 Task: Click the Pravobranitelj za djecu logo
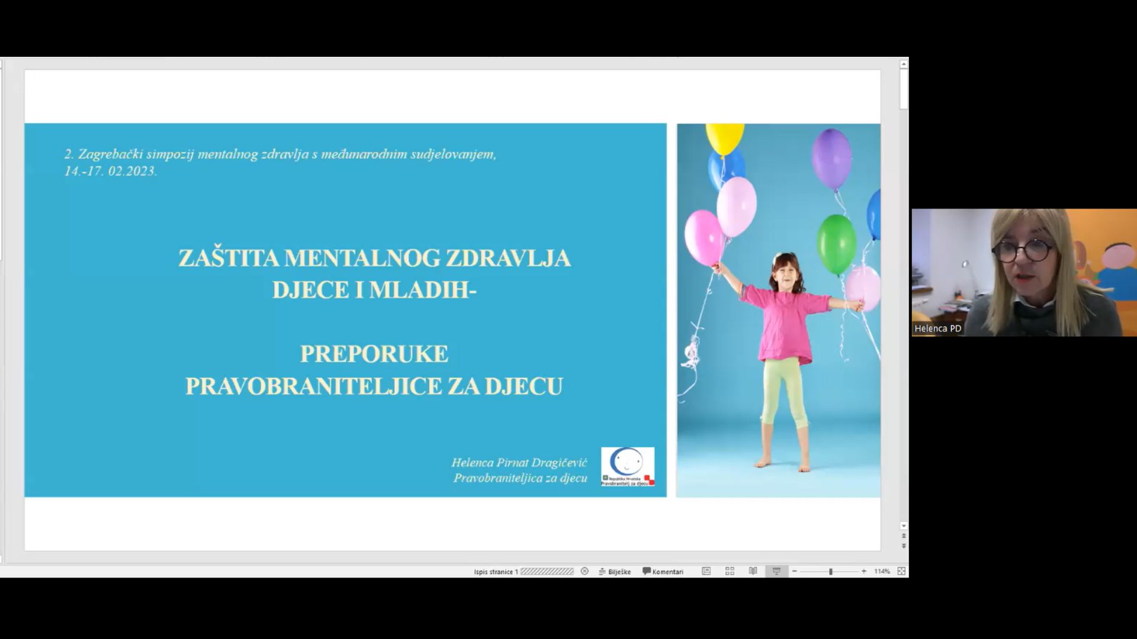[628, 467]
